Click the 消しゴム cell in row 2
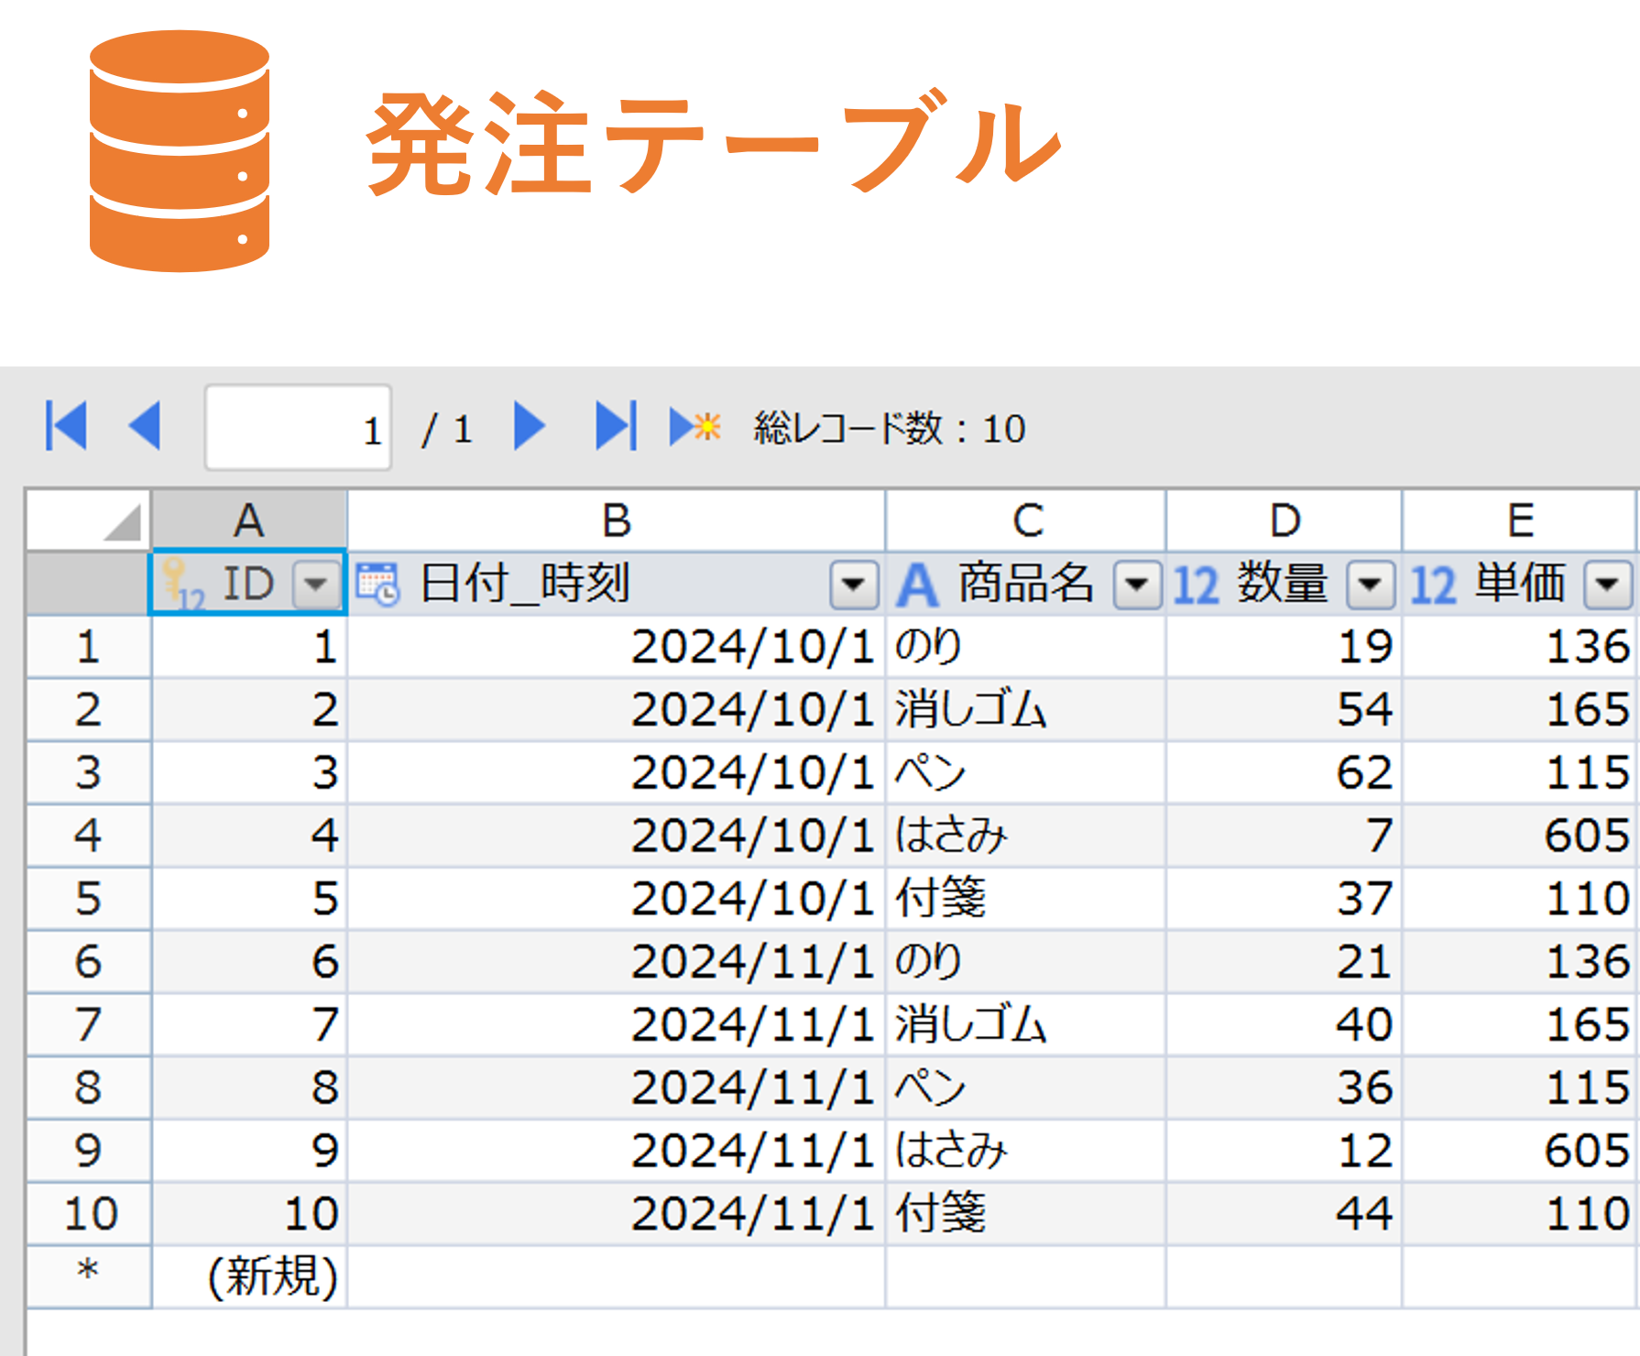1640x1356 pixels. point(1026,710)
